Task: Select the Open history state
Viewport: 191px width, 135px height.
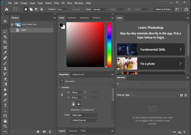Action: point(32,30)
